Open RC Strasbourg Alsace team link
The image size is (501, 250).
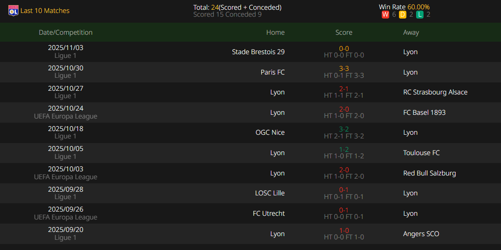tap(435, 92)
